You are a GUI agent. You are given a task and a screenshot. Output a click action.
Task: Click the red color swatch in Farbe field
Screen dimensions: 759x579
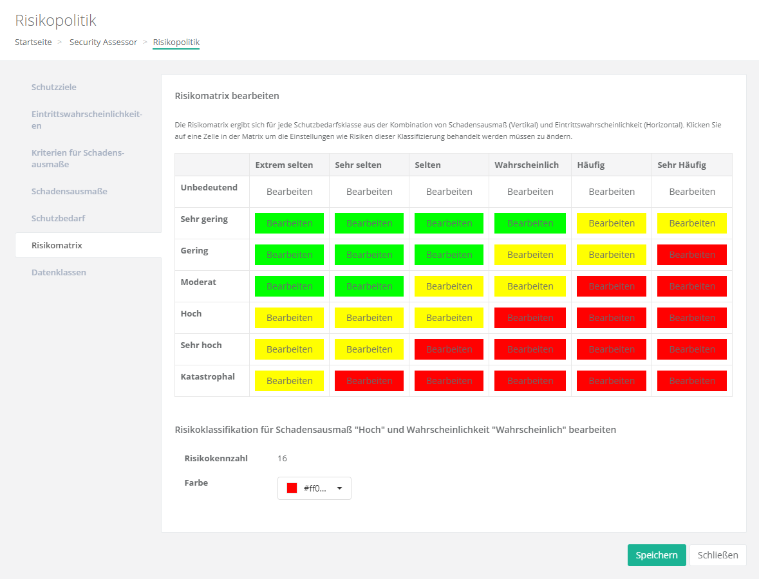[x=292, y=488]
